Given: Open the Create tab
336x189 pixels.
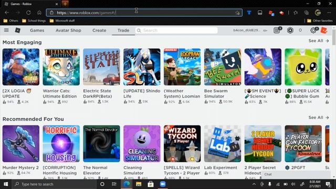Looking at the screenshot, I should point(99,30).
